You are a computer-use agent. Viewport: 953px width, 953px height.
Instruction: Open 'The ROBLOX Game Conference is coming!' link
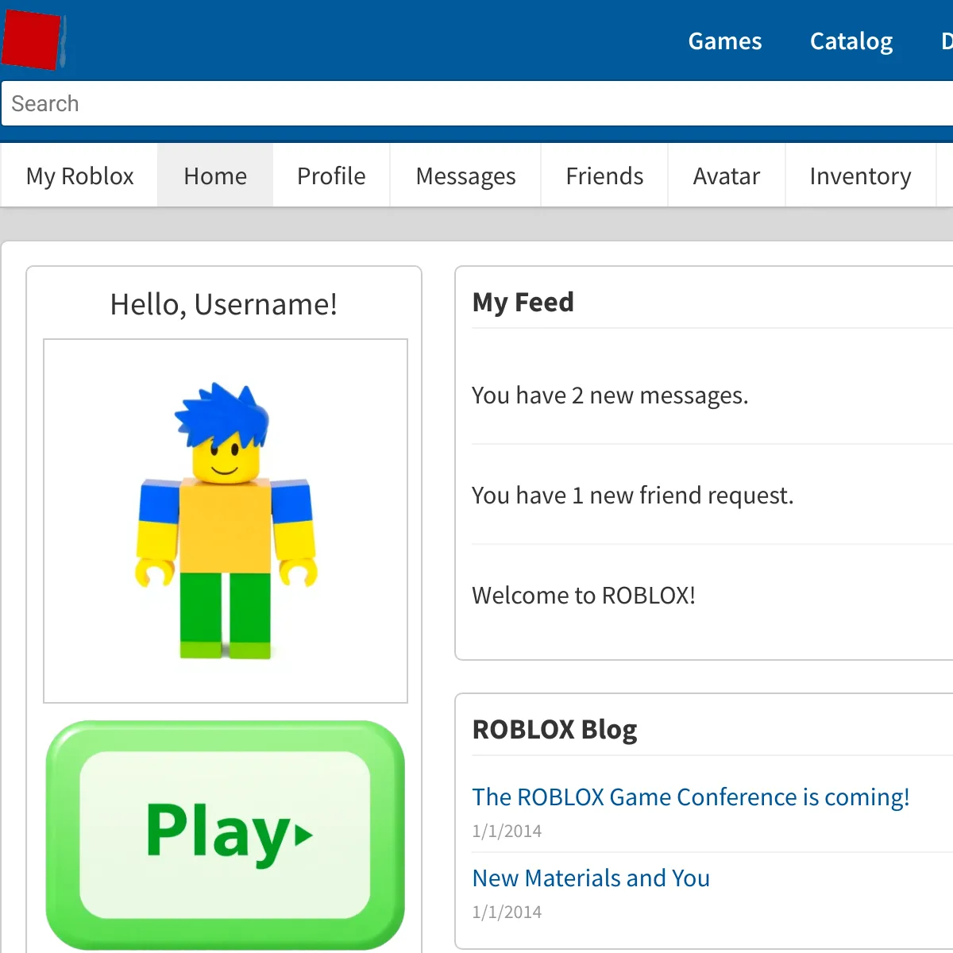[691, 797]
